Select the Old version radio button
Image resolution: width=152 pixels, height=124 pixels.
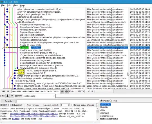(10, 105)
